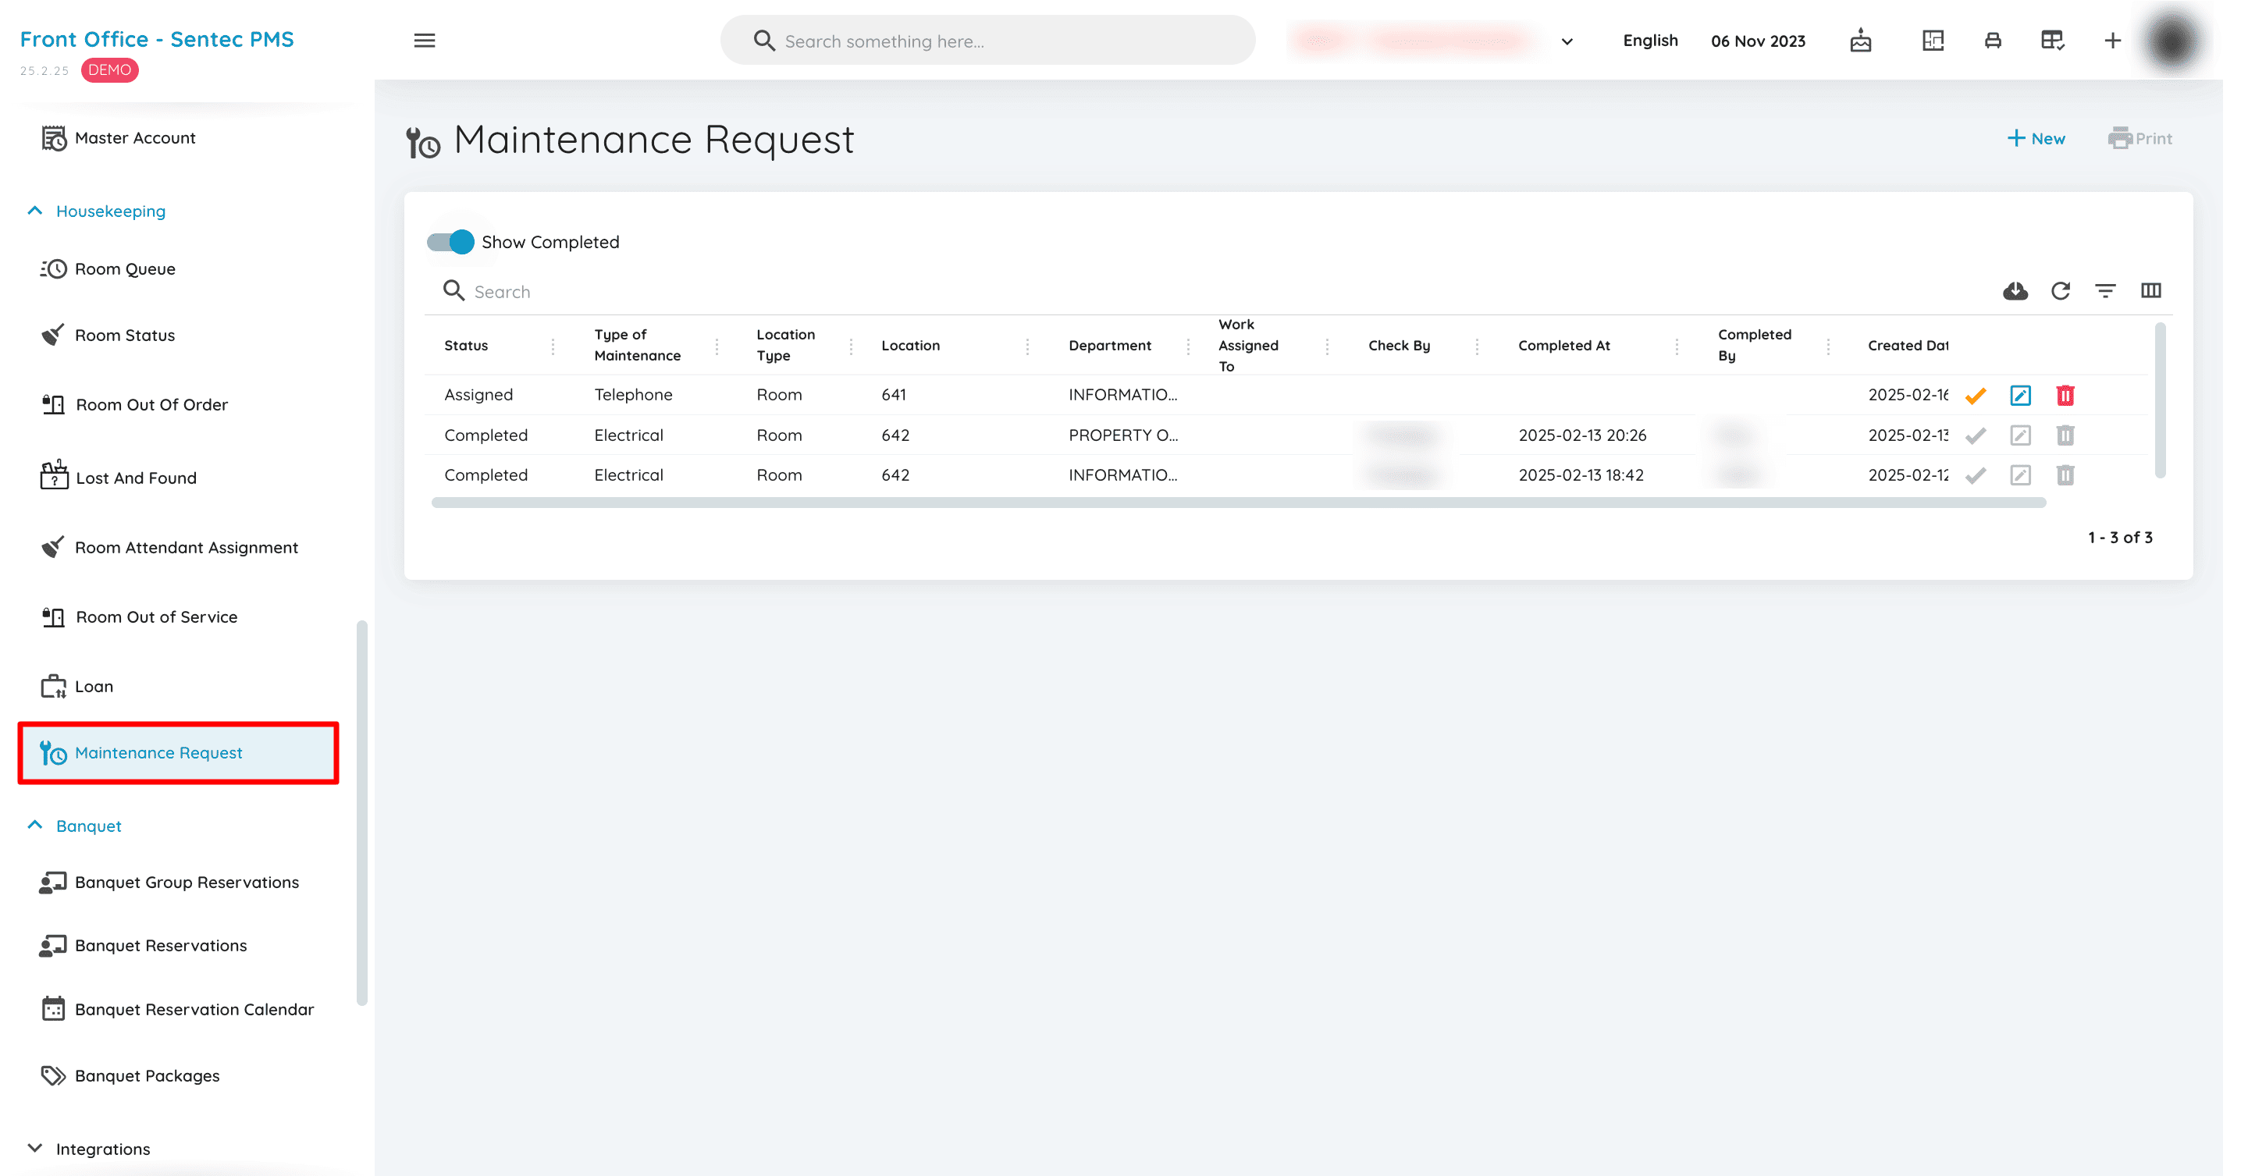2248x1176 pixels.
Task: Click the plus icon in top header
Action: (2112, 40)
